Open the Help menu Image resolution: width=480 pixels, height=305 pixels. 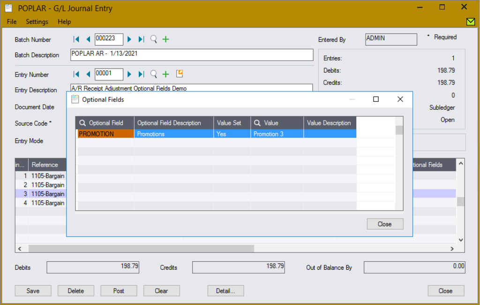click(64, 22)
